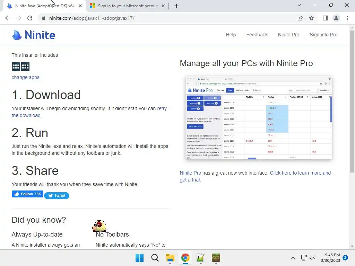Image resolution: width=355 pixels, height=266 pixels.
Task: Click scrollbar down arrow
Action: click(x=352, y=246)
